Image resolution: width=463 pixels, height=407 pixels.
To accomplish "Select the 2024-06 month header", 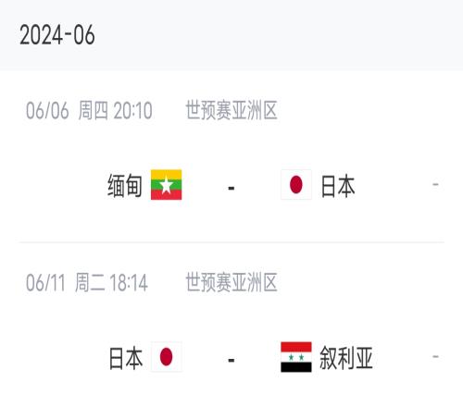I will point(57,35).
